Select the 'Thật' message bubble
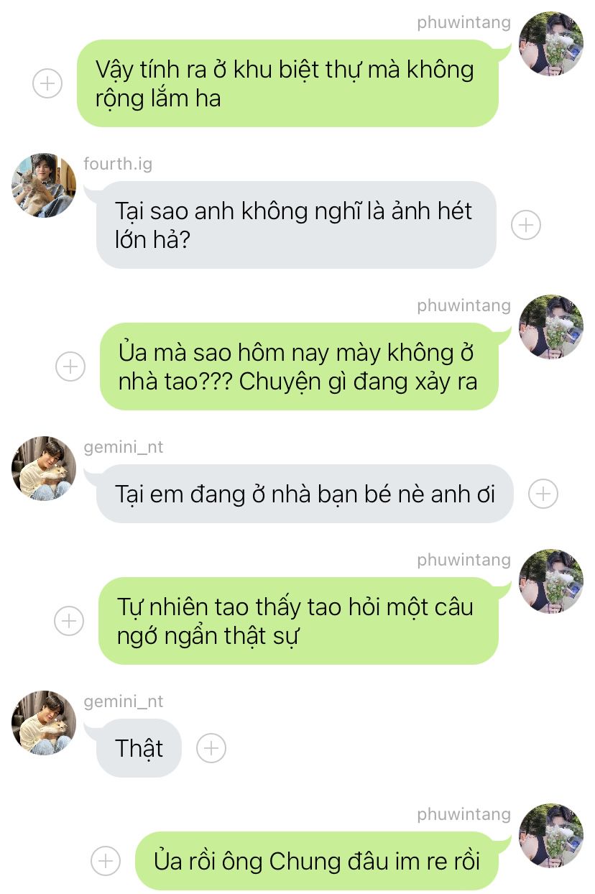The width and height of the screenshot is (595, 894). 139,748
